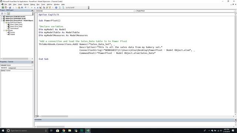Screen dimensions: 237x133
Task: Open Project Explorer from the toolbar icon
Action: [44, 7]
